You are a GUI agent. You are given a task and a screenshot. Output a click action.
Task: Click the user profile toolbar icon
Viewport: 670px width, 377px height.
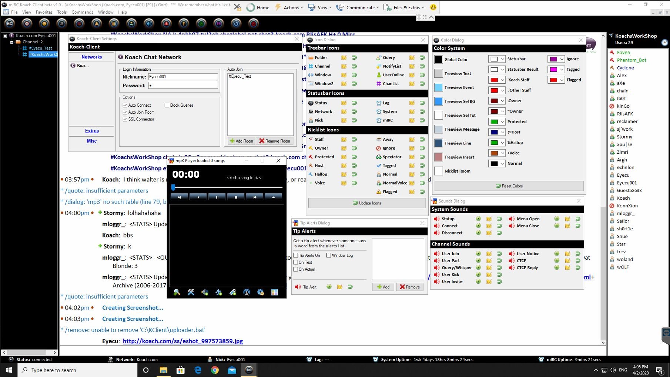point(131,24)
